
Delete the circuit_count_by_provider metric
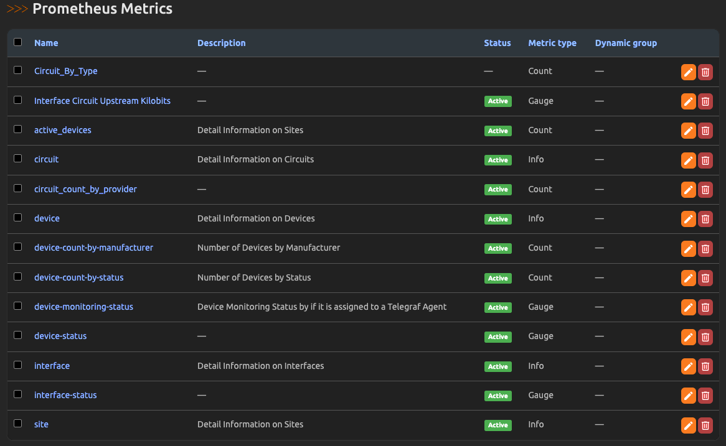(x=705, y=190)
